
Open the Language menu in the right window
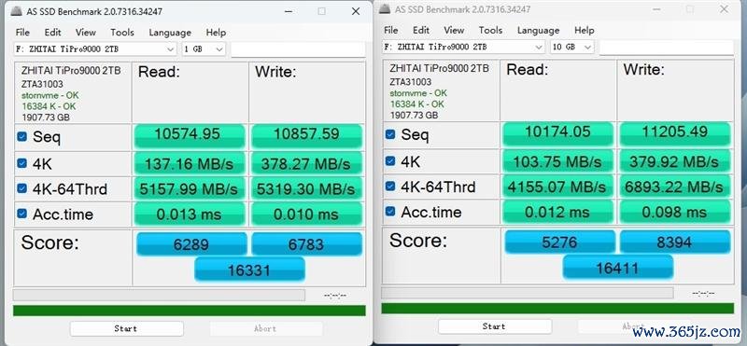pos(539,30)
